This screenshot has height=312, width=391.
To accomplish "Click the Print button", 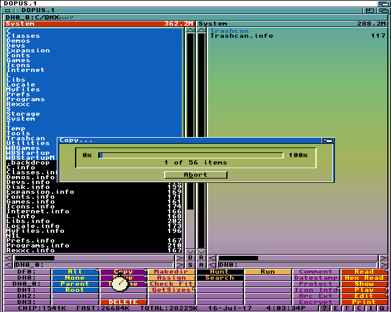I will click(x=364, y=302).
